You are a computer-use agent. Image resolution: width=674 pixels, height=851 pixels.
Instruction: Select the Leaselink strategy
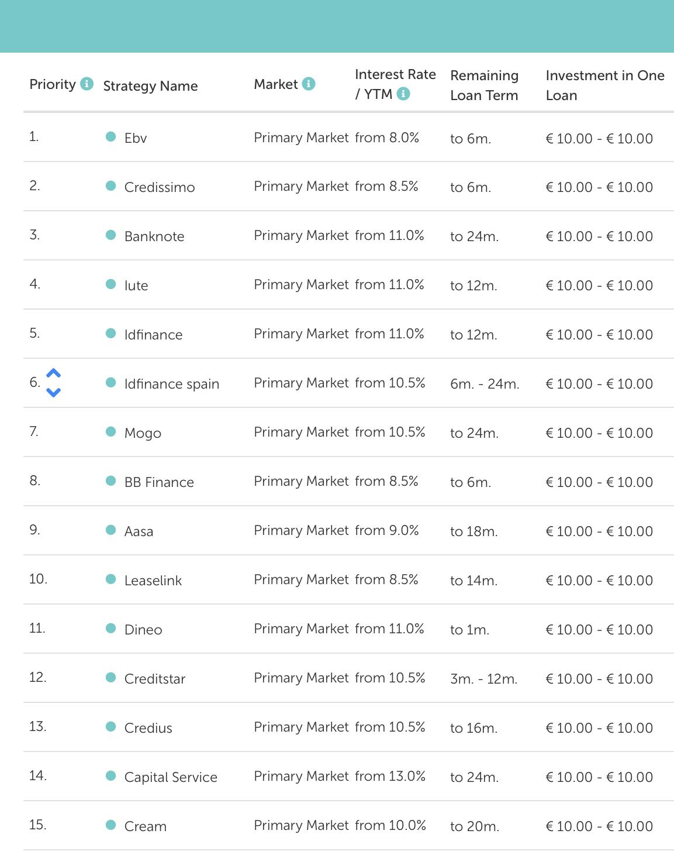[x=153, y=581]
